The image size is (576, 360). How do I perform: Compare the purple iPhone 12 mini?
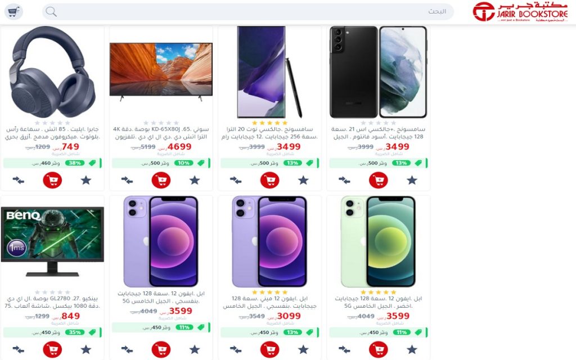[236, 349]
